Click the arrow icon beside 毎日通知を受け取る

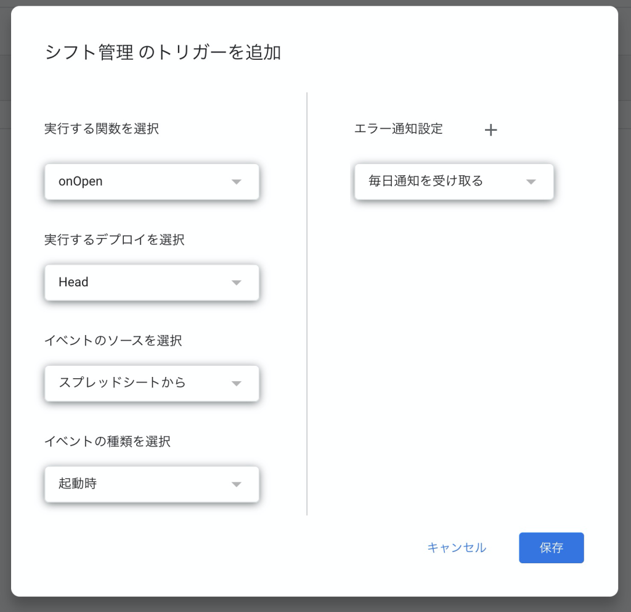531,182
